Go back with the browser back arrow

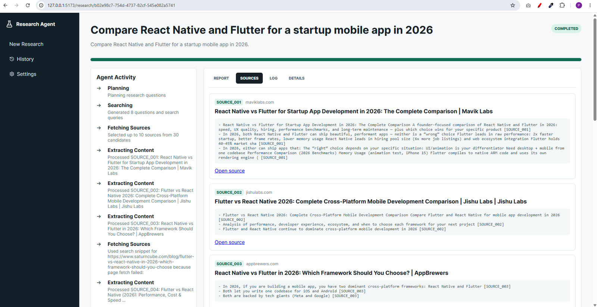tap(5, 5)
